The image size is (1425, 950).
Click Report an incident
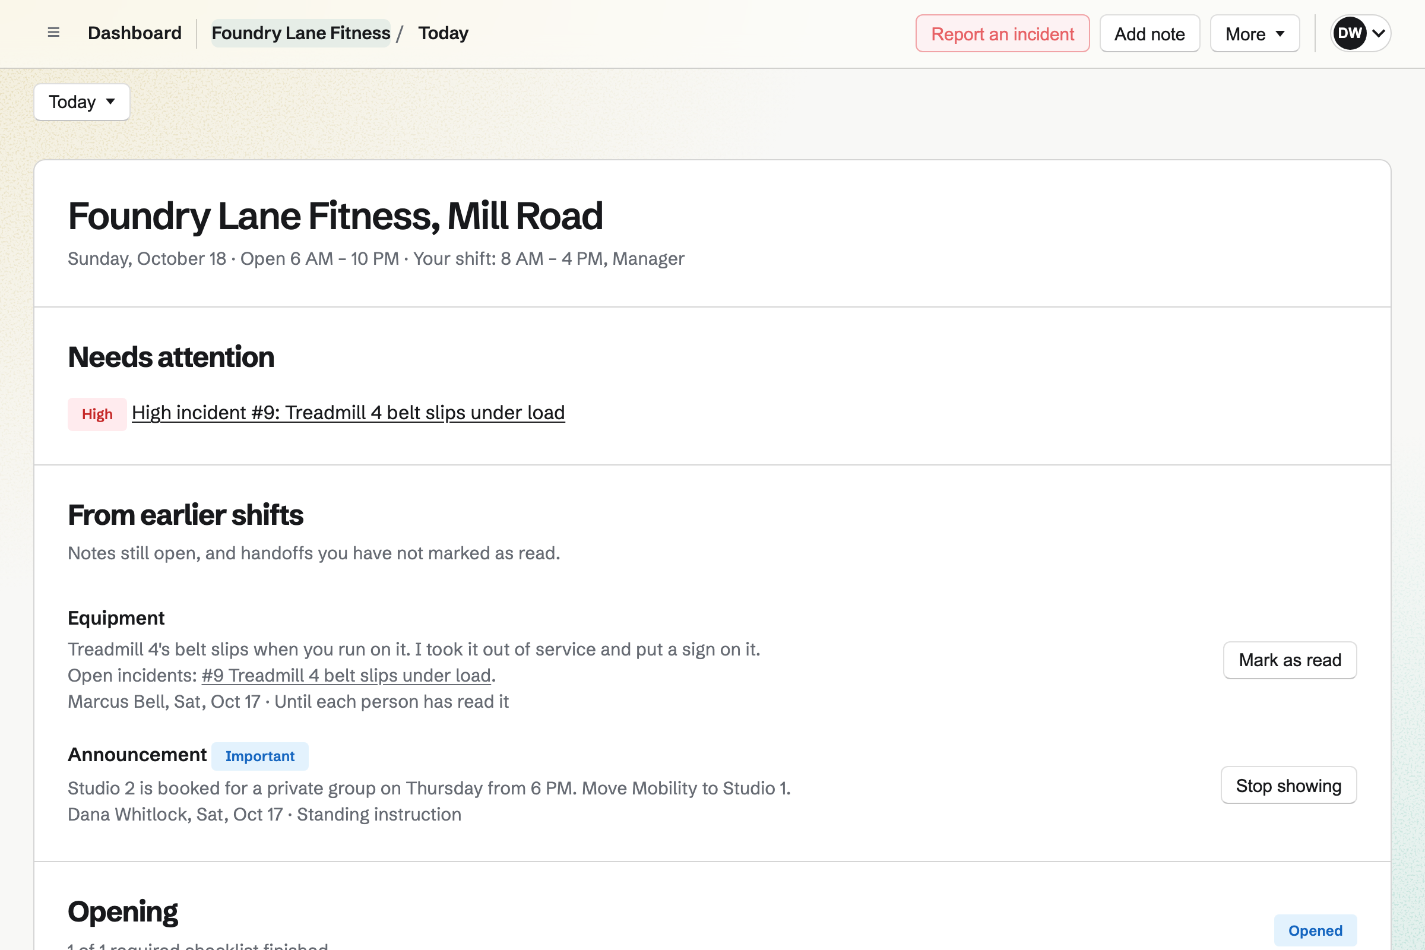tap(1002, 33)
